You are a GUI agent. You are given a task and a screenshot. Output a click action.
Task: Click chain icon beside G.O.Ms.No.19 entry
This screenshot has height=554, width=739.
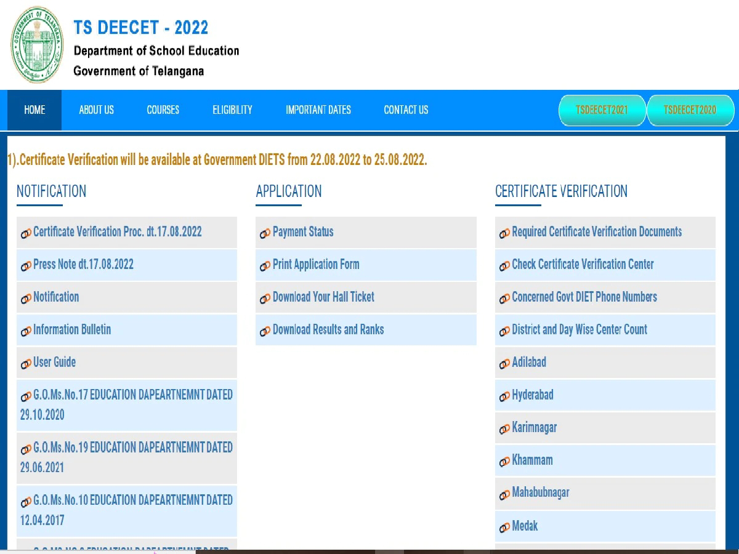tap(26, 449)
